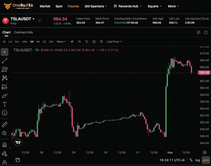Open the 300 Spartans dropdown
Screen dimensions: 211x166
point(96,6)
